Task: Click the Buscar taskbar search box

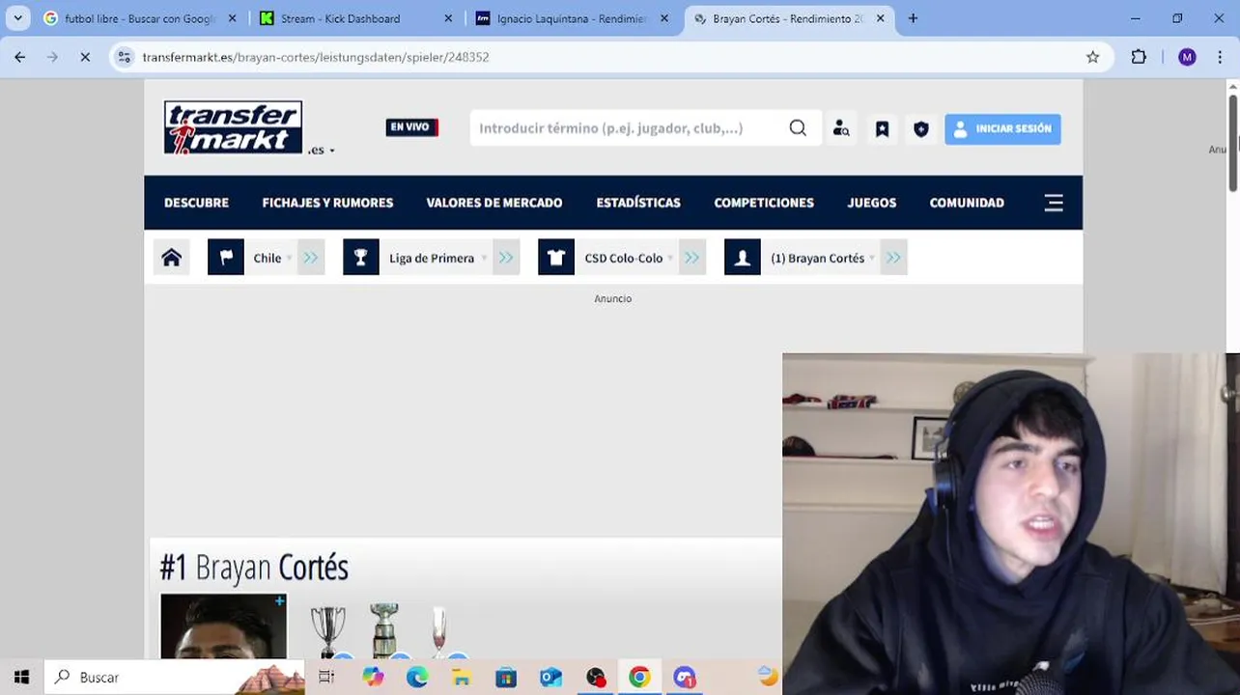Action: pos(174,677)
